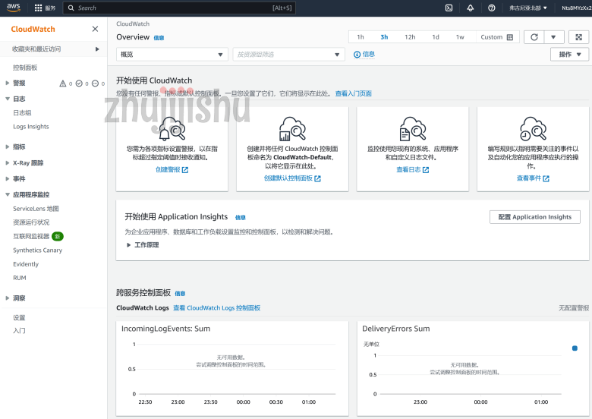
Task: Click the events clock cloud illustration
Action: (x=533, y=128)
